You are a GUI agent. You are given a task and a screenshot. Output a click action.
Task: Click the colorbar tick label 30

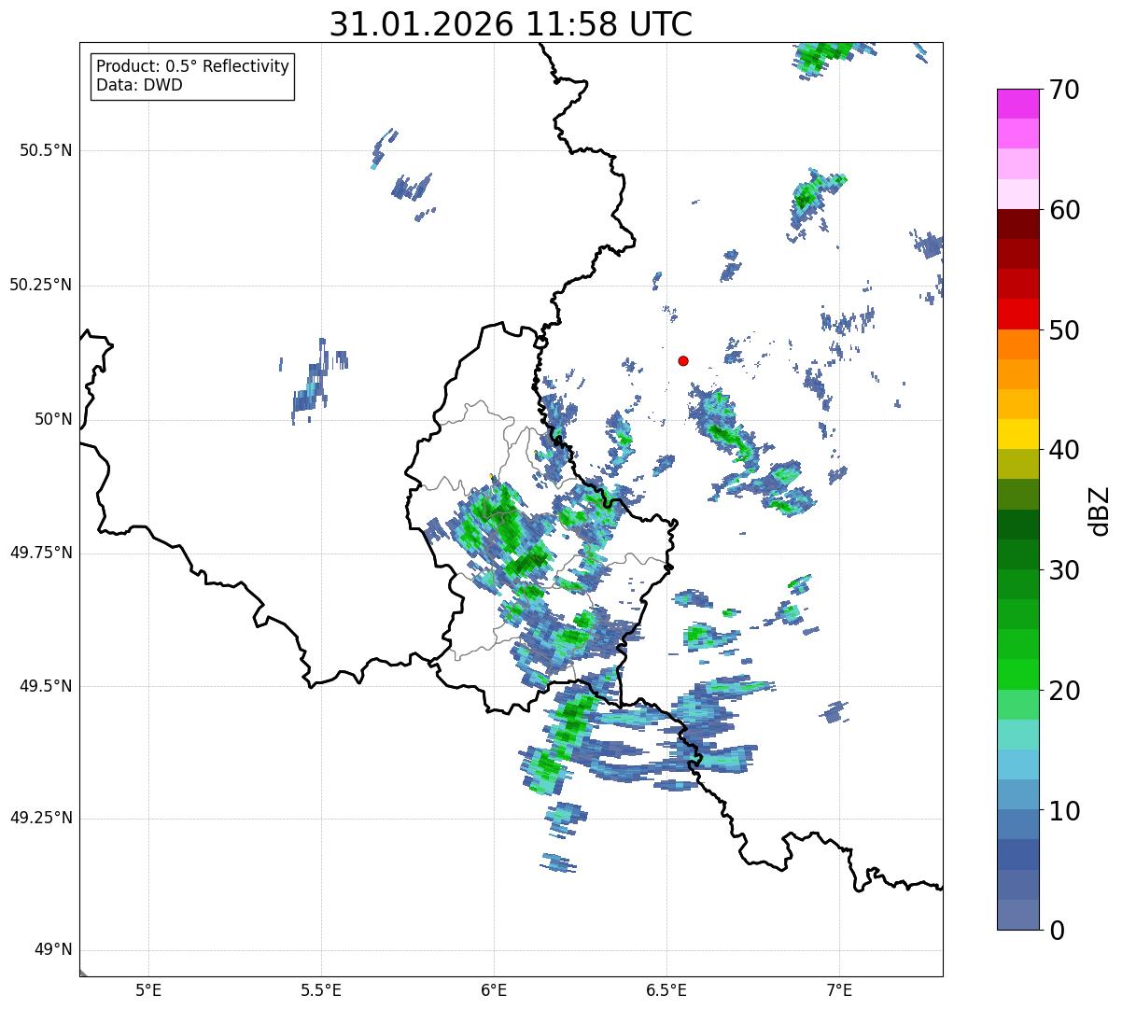point(1064,570)
